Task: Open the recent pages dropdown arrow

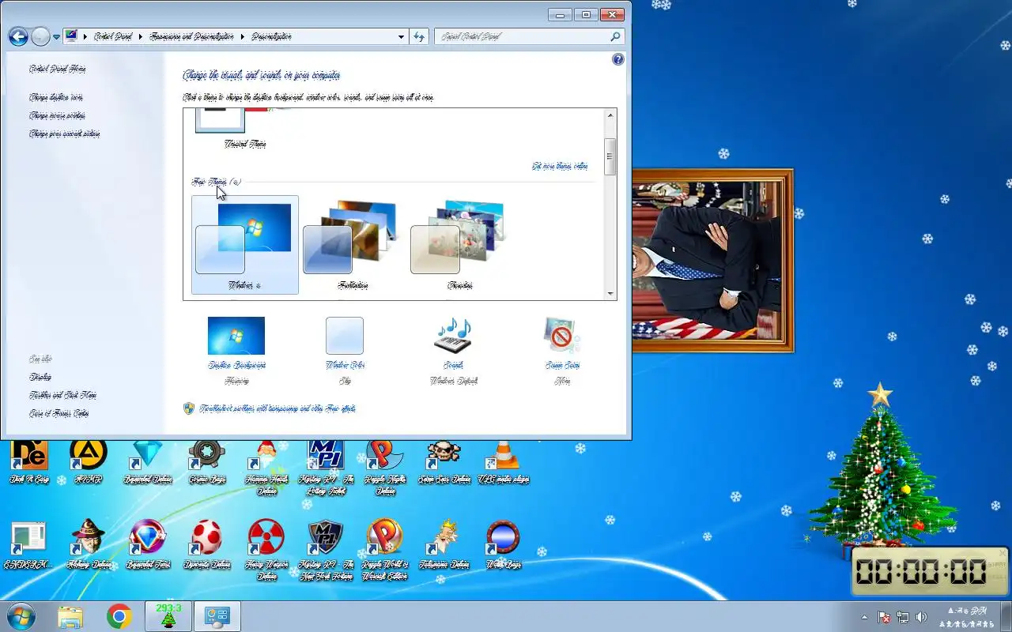Action: tap(56, 37)
